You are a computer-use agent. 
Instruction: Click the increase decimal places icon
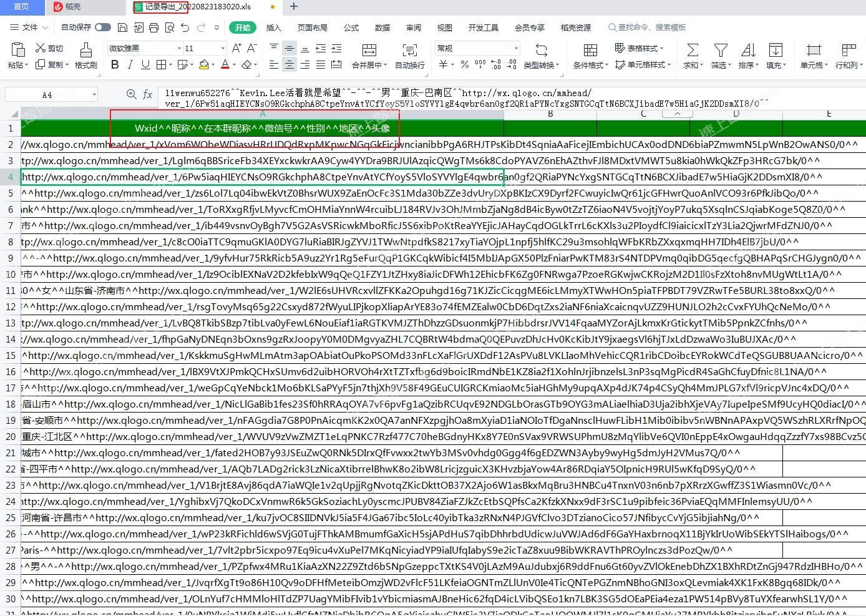tap(496, 64)
